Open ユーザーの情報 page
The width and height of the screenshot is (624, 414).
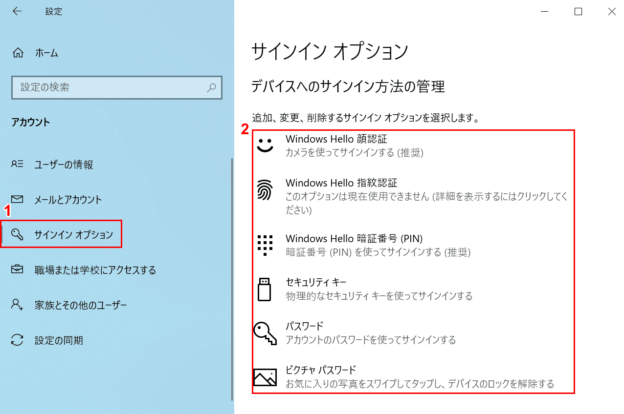click(64, 165)
